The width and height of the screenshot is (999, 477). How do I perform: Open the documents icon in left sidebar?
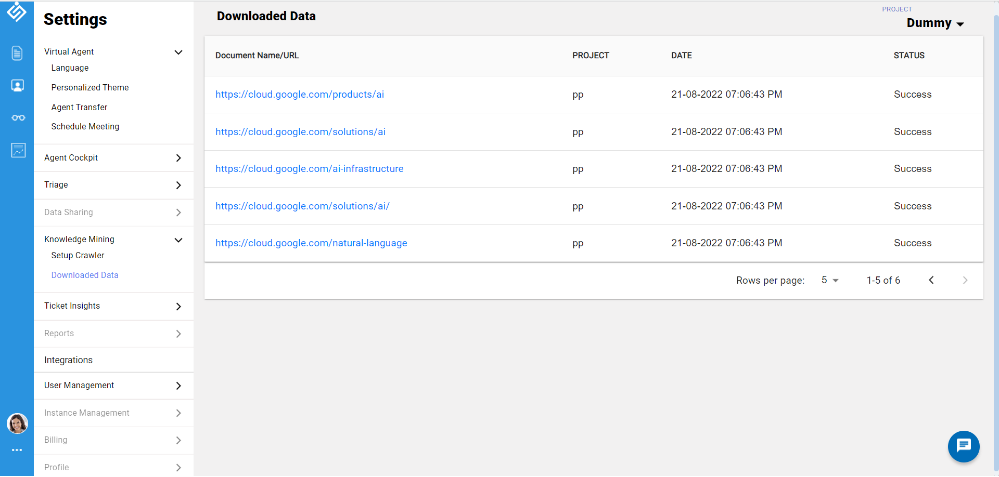click(x=17, y=53)
